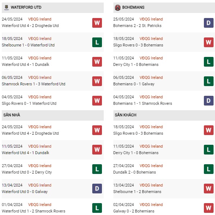215x215 pixels.
Task: Click the D badge for Bohemians 2-2 St. Patricks
Action: [x=209, y=23]
